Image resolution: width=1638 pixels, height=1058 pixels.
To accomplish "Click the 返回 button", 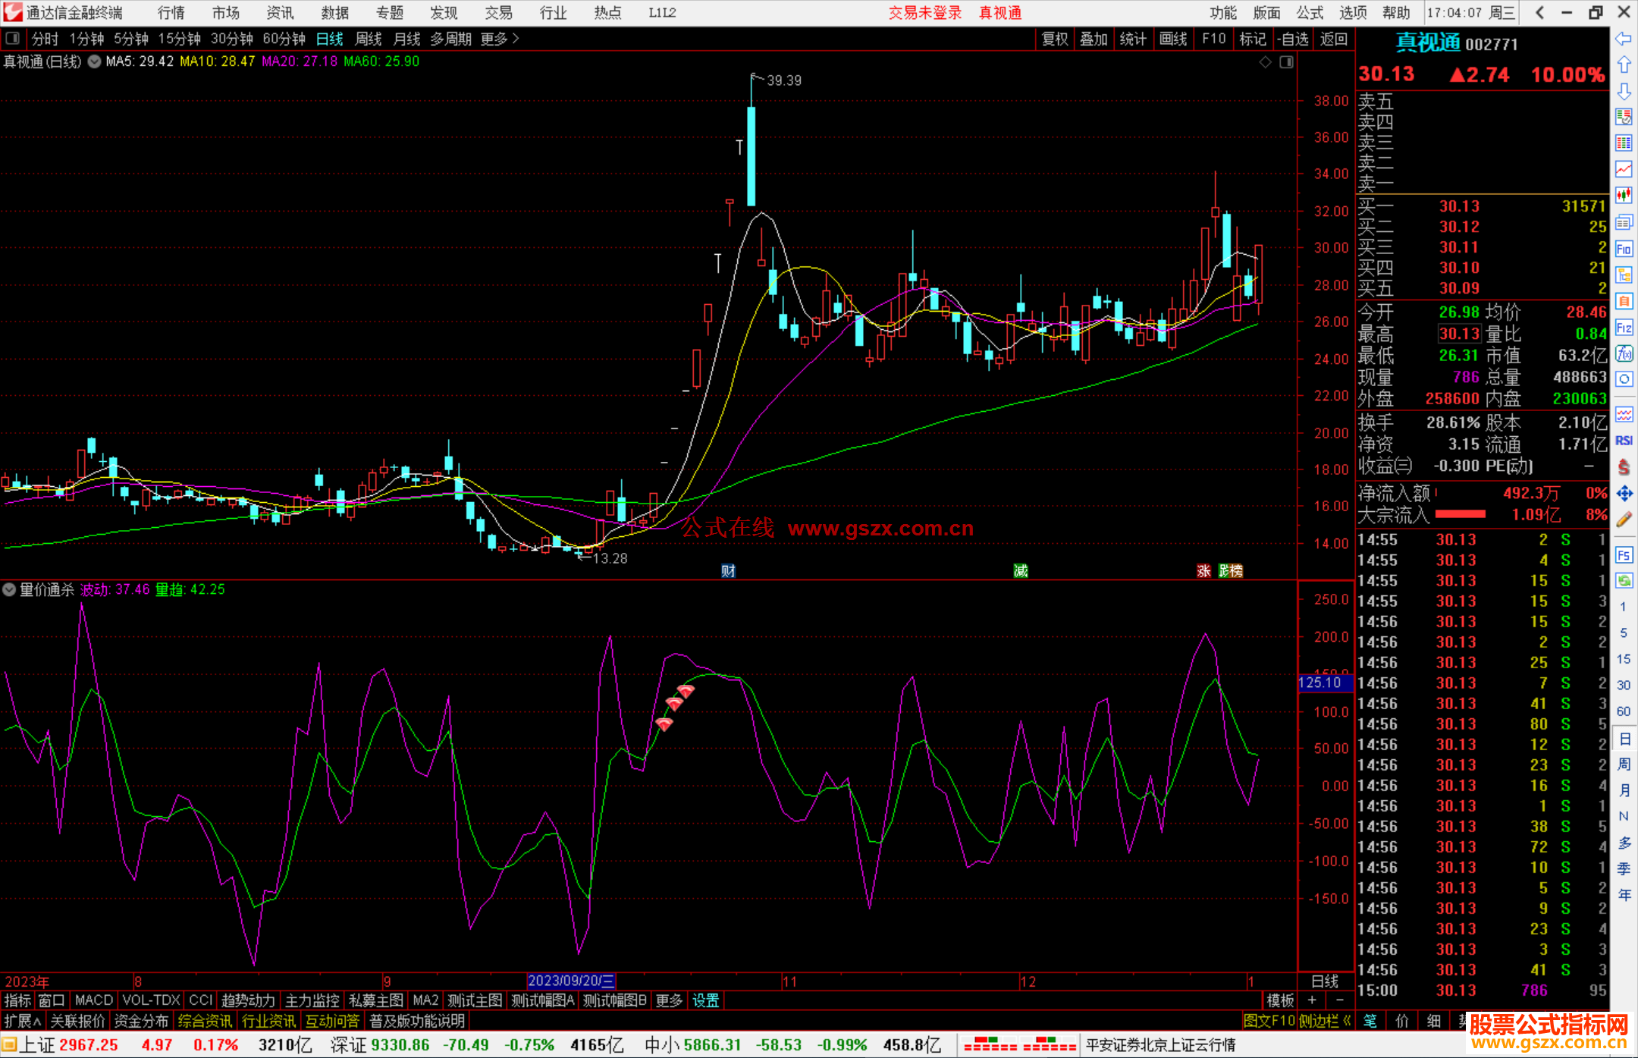I will (1333, 39).
